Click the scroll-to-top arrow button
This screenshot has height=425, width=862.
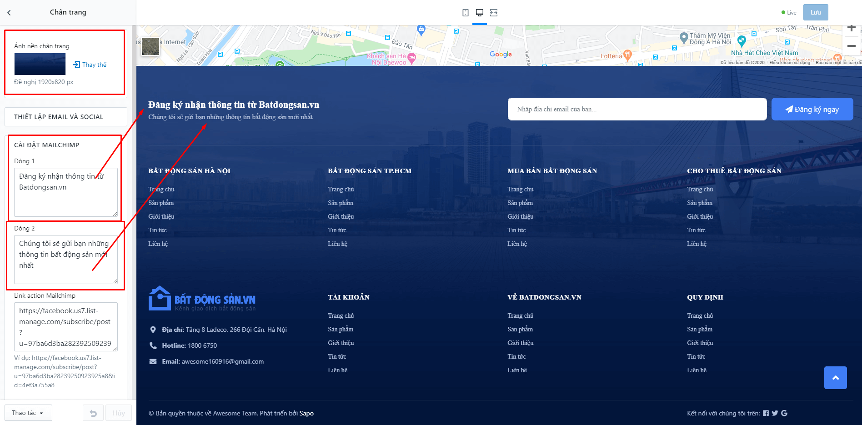coord(836,378)
